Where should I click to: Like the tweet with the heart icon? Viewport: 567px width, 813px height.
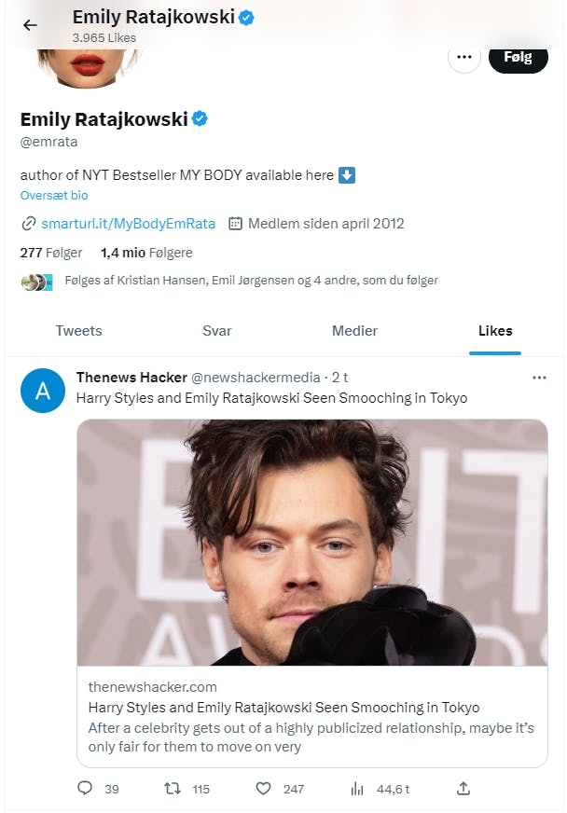[x=264, y=789]
